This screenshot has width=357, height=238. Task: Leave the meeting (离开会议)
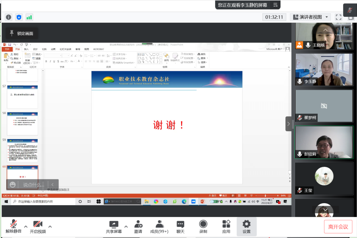pos(338,227)
